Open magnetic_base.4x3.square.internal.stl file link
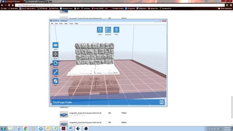The width and height of the screenshot is (233, 131). click(x=85, y=113)
